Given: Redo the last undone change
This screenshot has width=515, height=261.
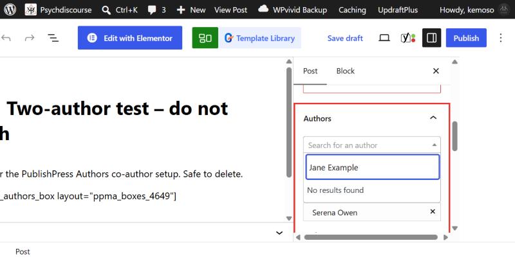Looking at the screenshot, I should (30, 38).
